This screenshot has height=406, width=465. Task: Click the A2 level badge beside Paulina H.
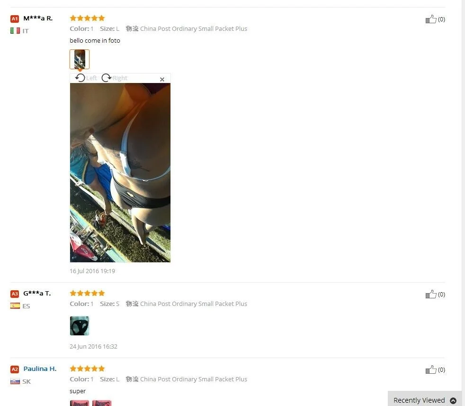point(15,369)
